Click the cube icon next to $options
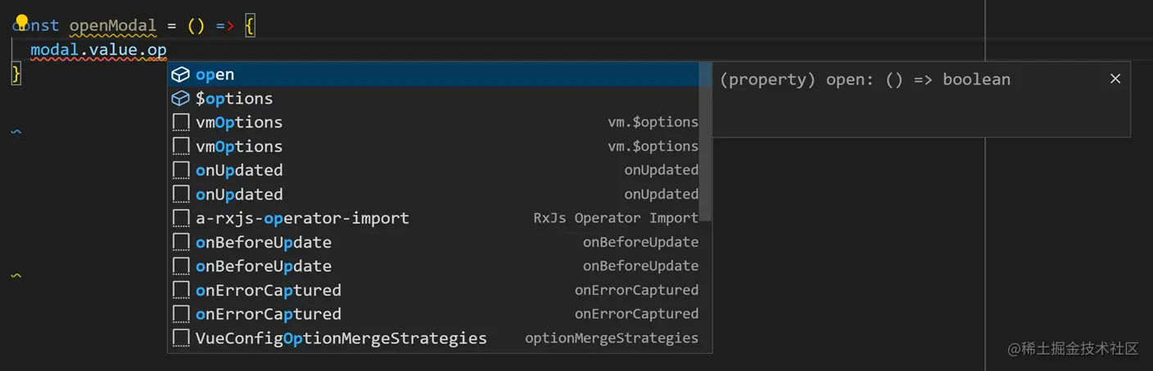This screenshot has width=1153, height=371. tap(180, 98)
